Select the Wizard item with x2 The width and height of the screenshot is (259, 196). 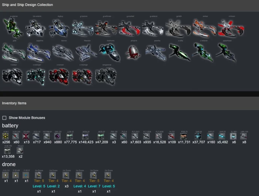coord(20,150)
